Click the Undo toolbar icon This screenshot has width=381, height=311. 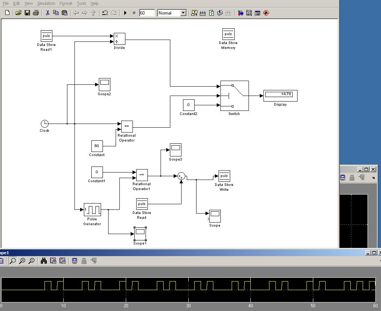(x=105, y=13)
